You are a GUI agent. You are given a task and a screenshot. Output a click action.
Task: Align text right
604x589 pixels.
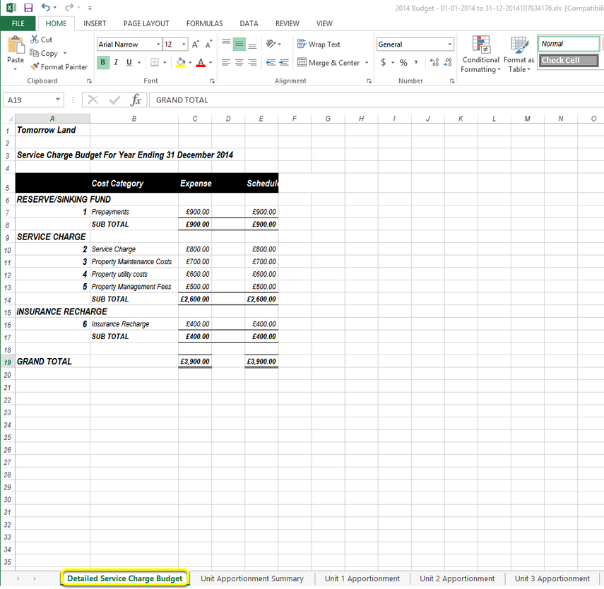coord(252,62)
